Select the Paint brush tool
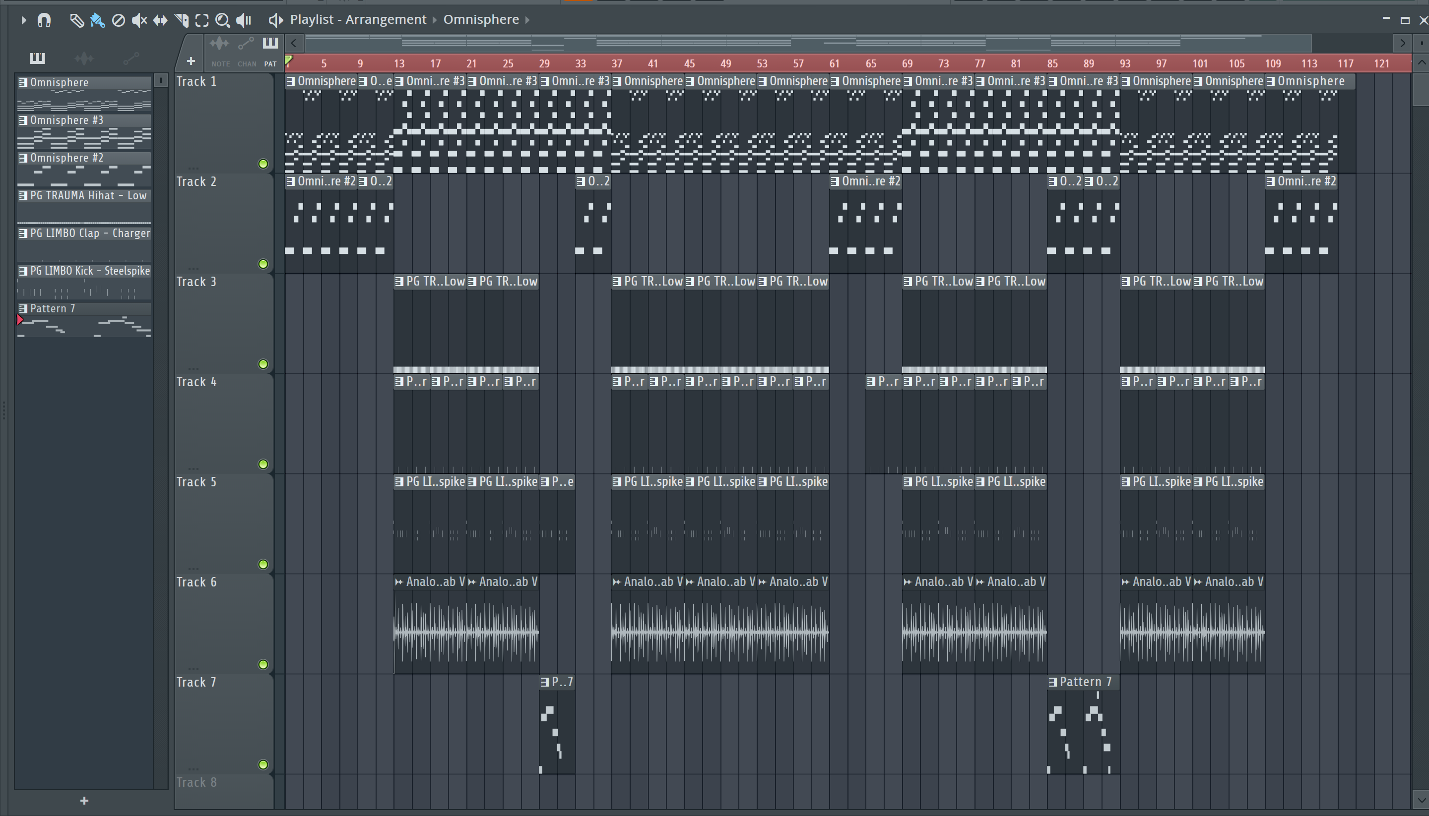1429x816 pixels. coord(97,20)
